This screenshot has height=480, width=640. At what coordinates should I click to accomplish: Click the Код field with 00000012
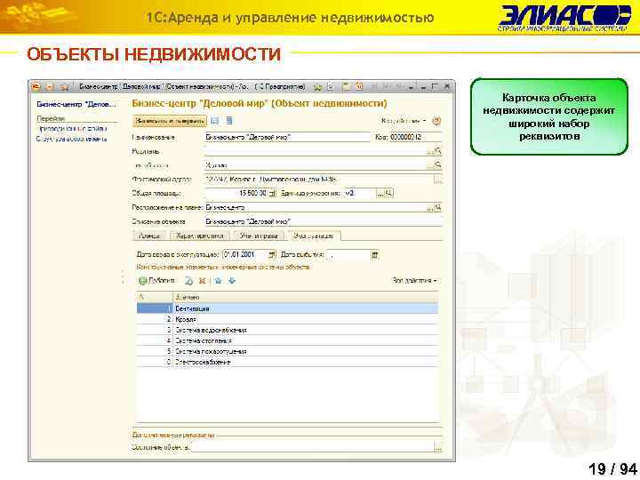coord(415,137)
